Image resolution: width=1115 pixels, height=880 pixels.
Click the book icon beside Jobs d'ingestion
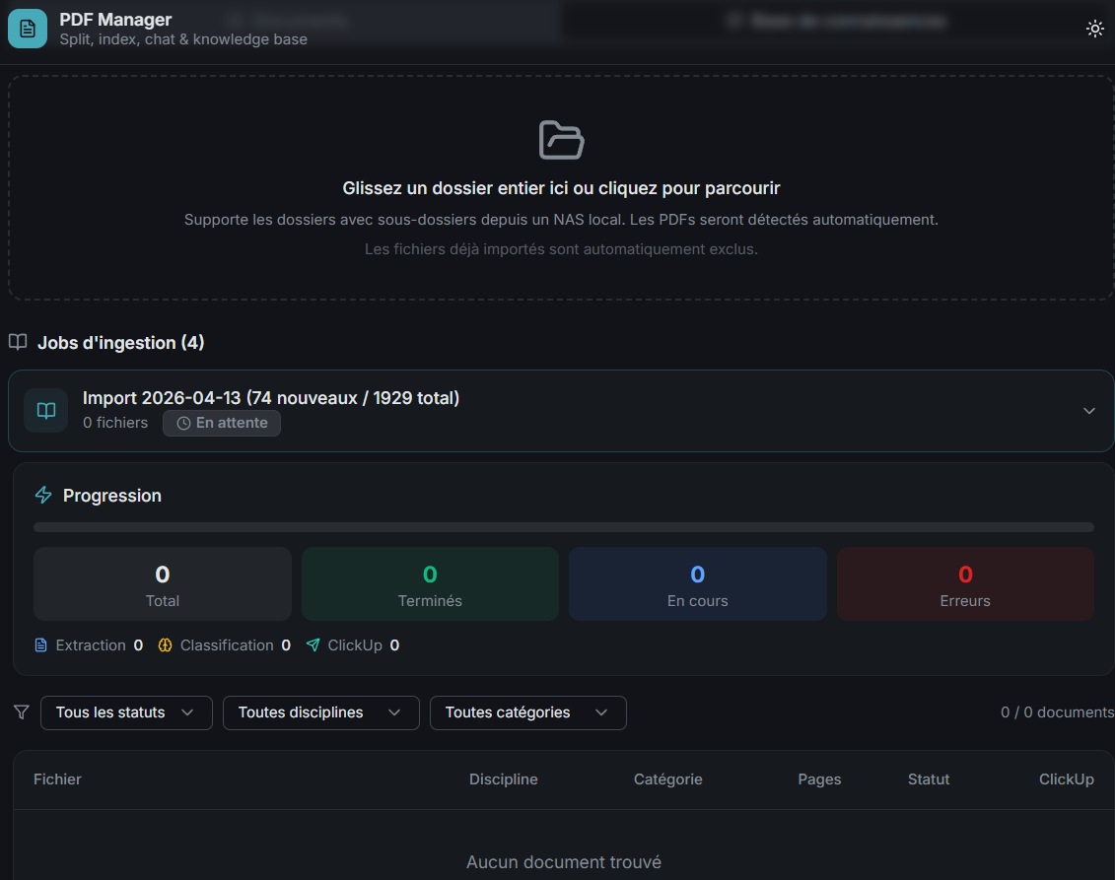[18, 342]
